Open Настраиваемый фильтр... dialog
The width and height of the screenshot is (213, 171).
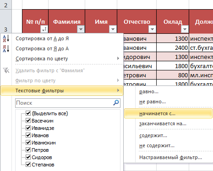(168, 157)
